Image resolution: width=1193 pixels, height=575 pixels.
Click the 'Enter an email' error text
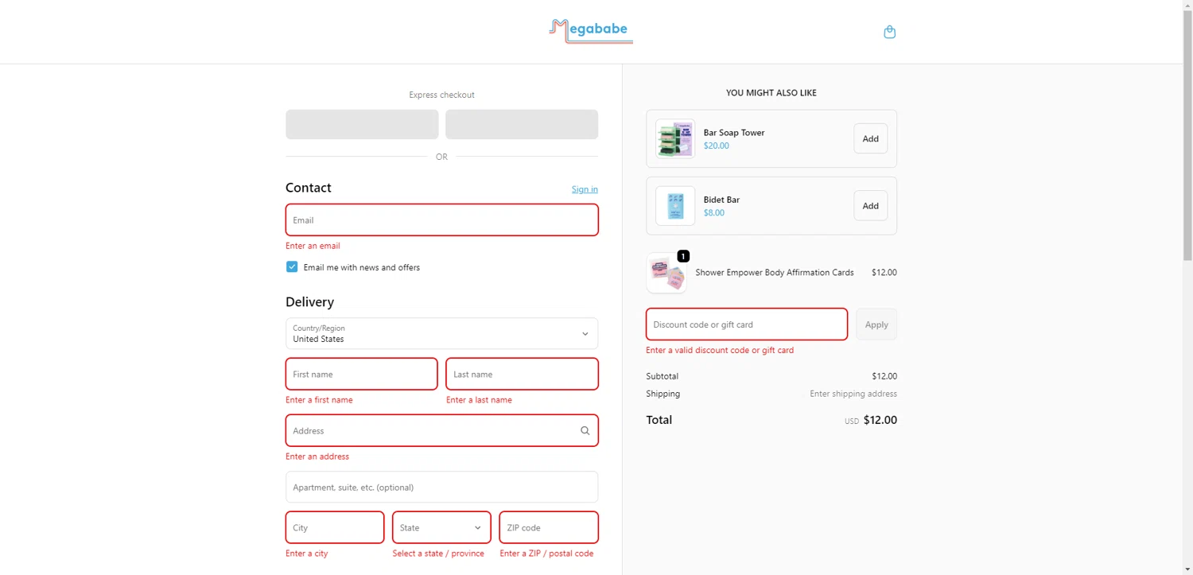click(313, 246)
